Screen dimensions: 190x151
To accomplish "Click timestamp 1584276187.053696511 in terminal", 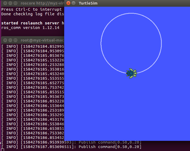I will tap(47, 147).
